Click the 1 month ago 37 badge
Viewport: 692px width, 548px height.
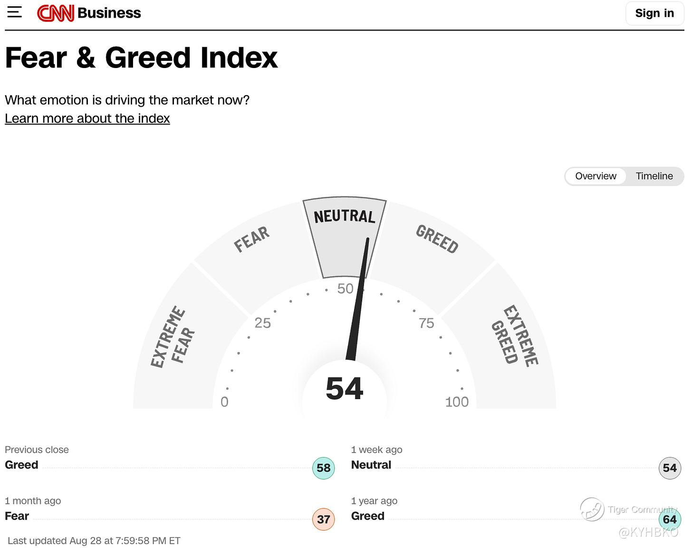pyautogui.click(x=324, y=519)
